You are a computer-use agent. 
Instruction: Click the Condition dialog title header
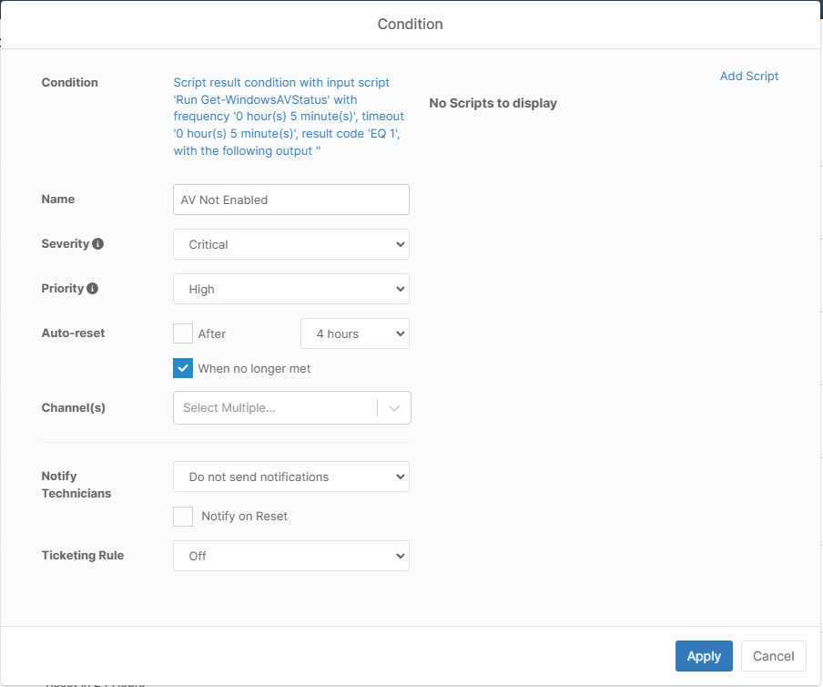(411, 25)
